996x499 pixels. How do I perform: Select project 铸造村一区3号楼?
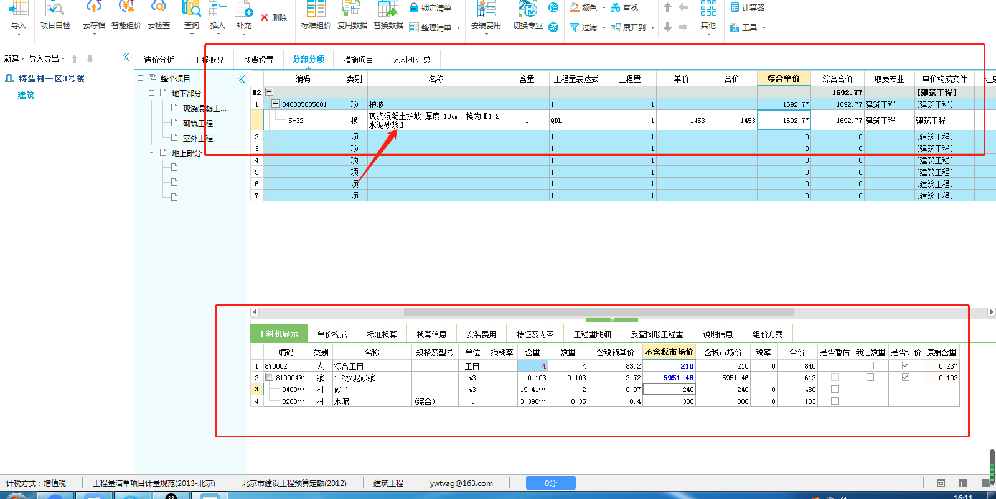(x=52, y=78)
